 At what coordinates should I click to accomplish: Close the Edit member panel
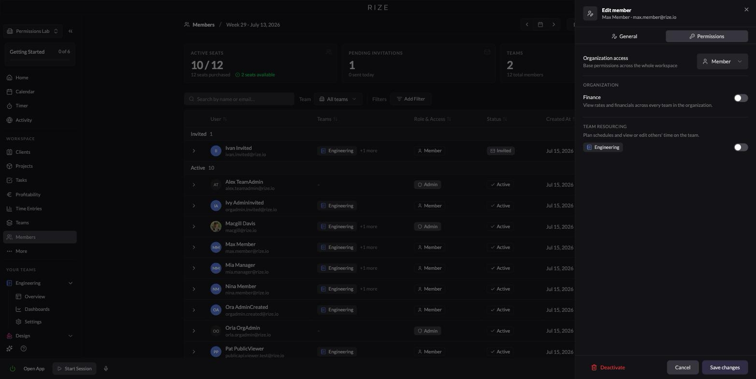pyautogui.click(x=746, y=10)
